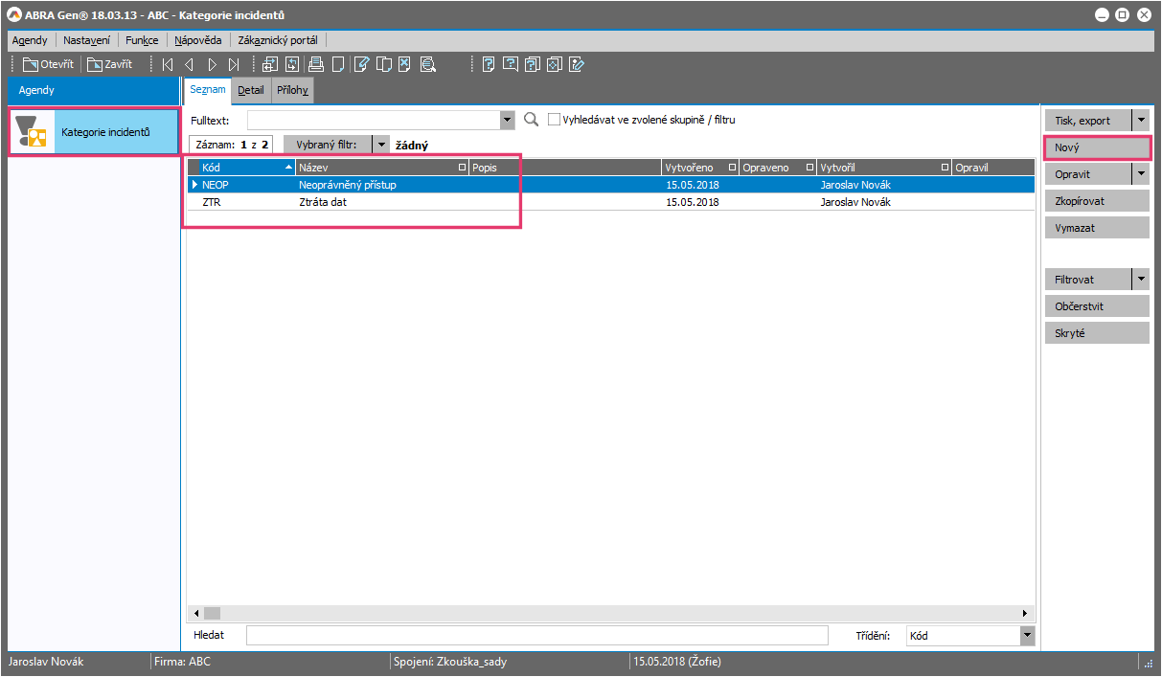Viewport: 1162px width, 677px height.
Task: Open the Nastavení menu
Action: point(87,40)
